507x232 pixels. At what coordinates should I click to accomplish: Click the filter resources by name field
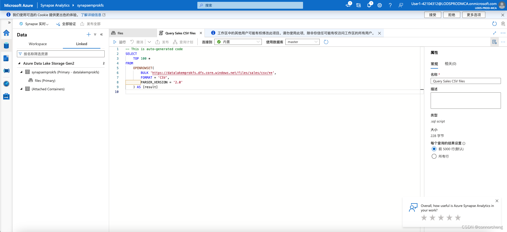(x=61, y=54)
